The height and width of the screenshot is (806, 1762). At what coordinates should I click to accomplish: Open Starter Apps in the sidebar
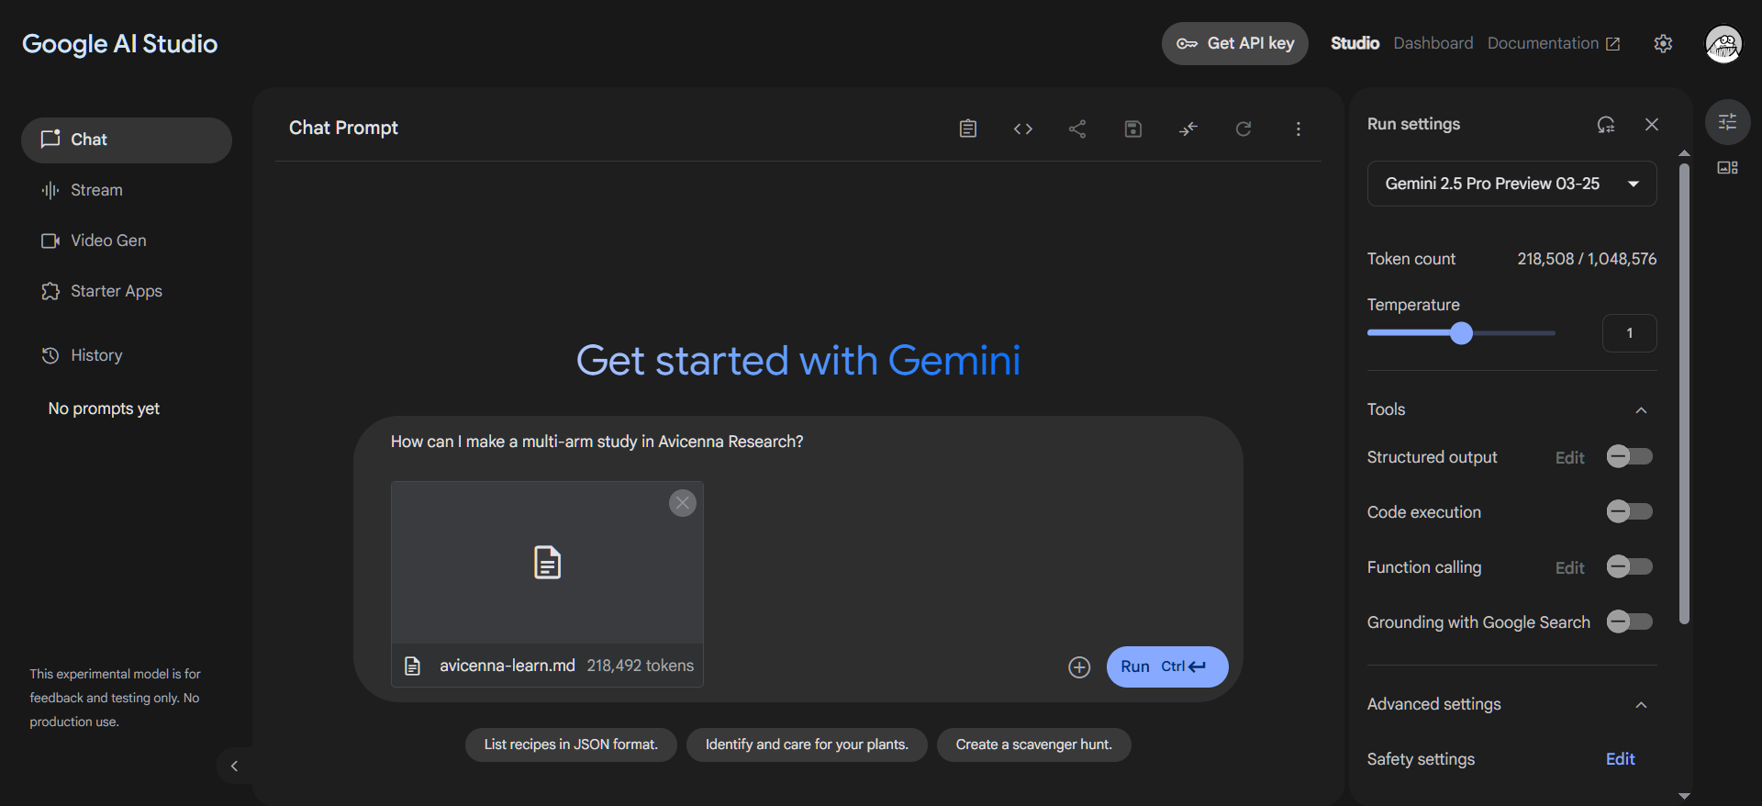(x=127, y=291)
